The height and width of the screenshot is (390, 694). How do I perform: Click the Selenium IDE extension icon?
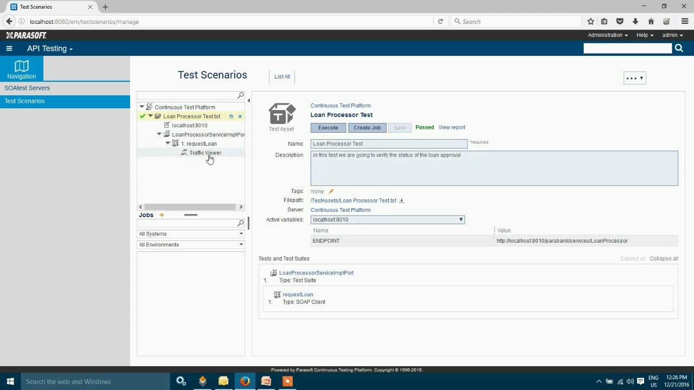point(667,22)
